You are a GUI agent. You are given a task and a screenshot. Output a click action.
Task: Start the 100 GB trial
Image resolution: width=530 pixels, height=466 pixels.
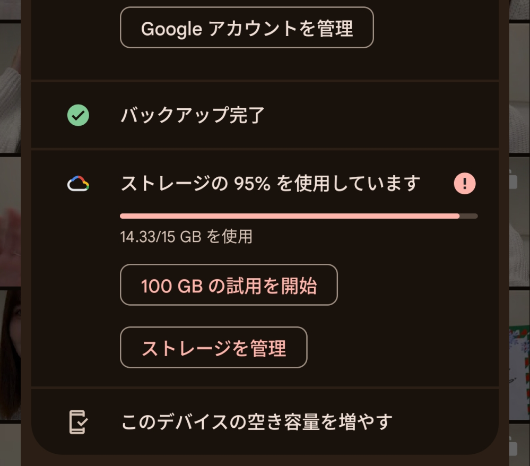pos(229,285)
